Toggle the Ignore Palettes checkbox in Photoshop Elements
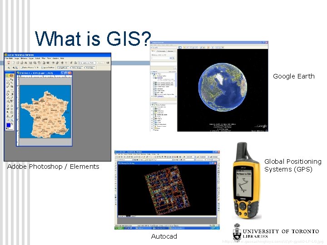This screenshot has width=327, height=245. tap(42, 68)
